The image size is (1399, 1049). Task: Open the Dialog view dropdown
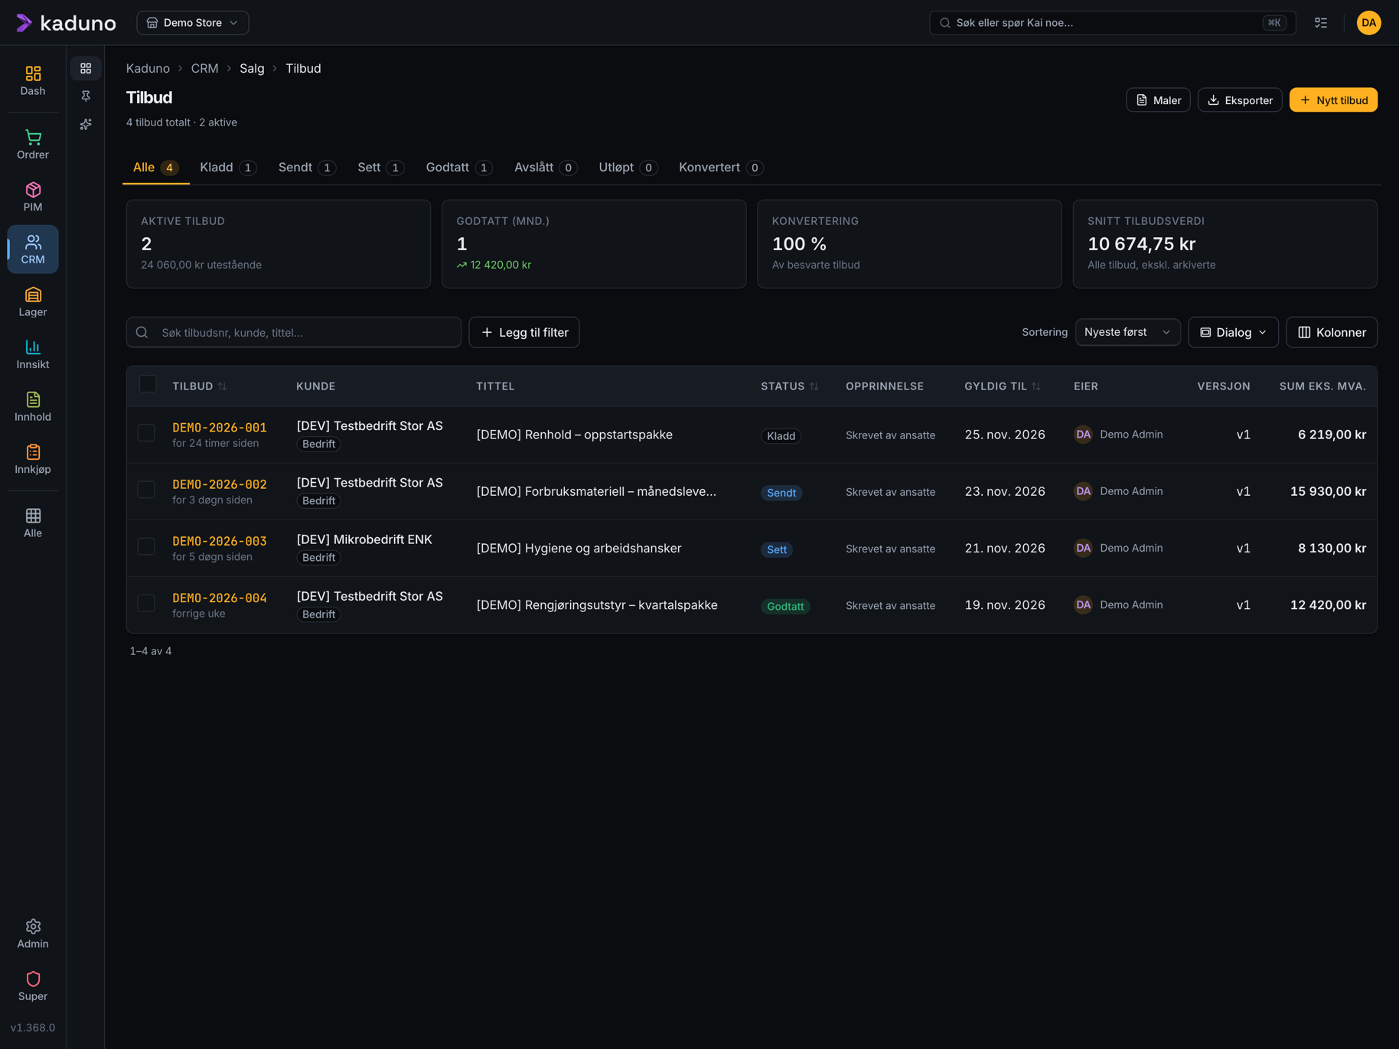click(x=1233, y=332)
